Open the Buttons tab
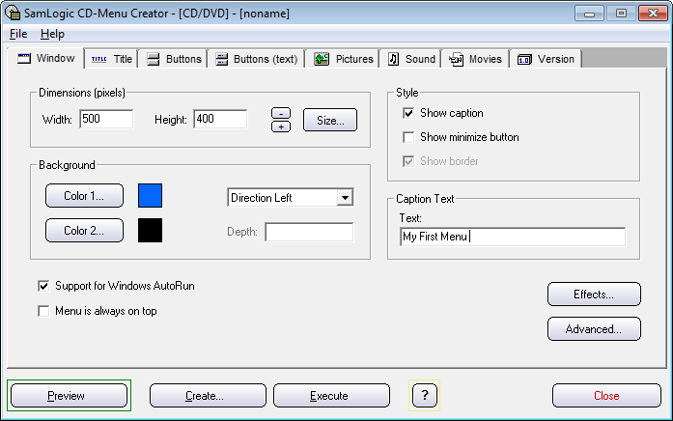Viewport: 673px width, 421px height. tap(174, 59)
